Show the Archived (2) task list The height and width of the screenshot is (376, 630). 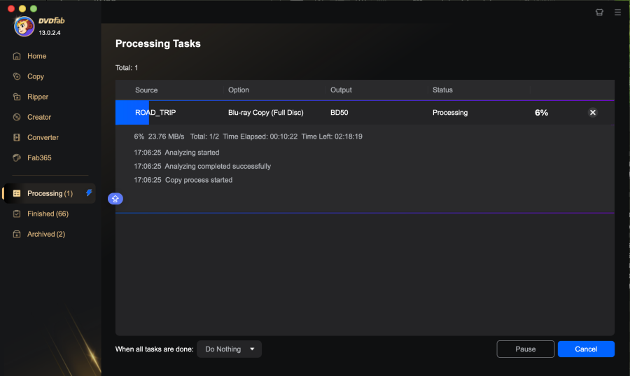tap(45, 234)
